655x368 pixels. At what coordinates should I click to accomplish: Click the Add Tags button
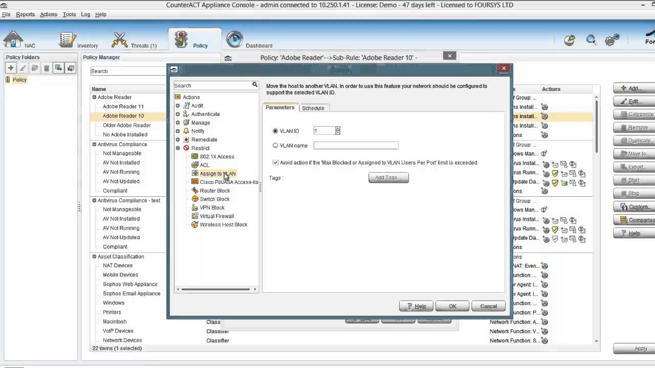388,177
